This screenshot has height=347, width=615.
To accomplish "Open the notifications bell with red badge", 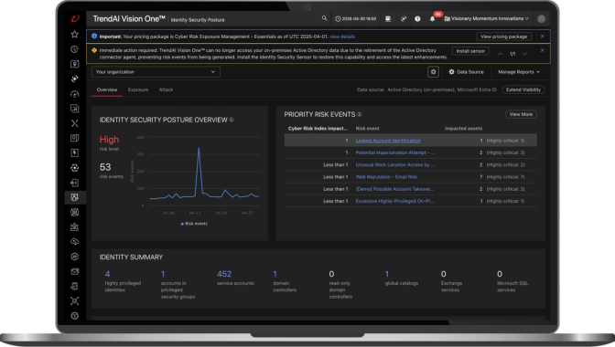I will (433, 18).
